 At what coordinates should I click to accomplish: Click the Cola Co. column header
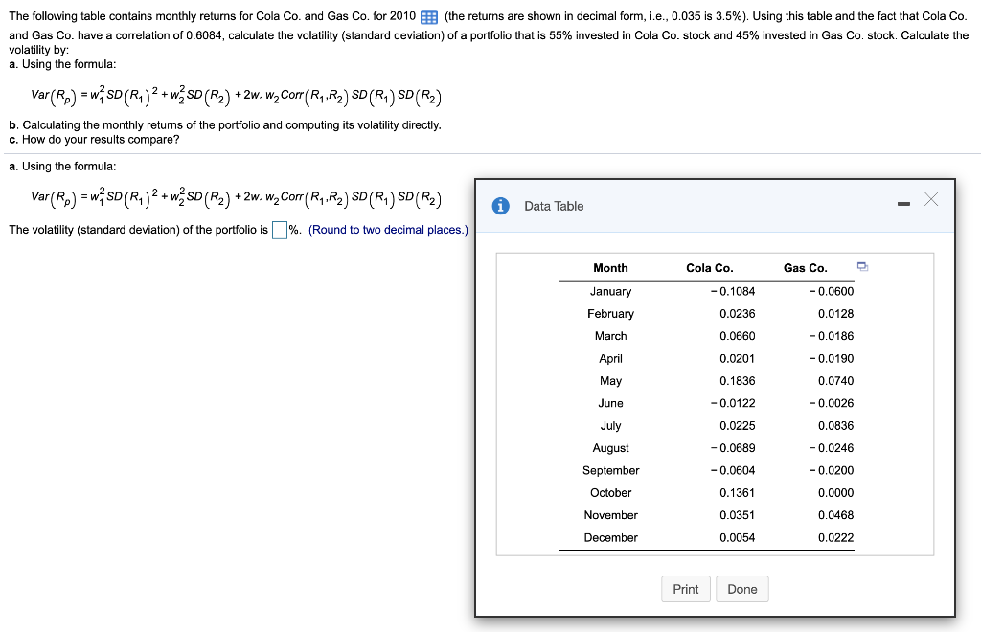point(710,268)
